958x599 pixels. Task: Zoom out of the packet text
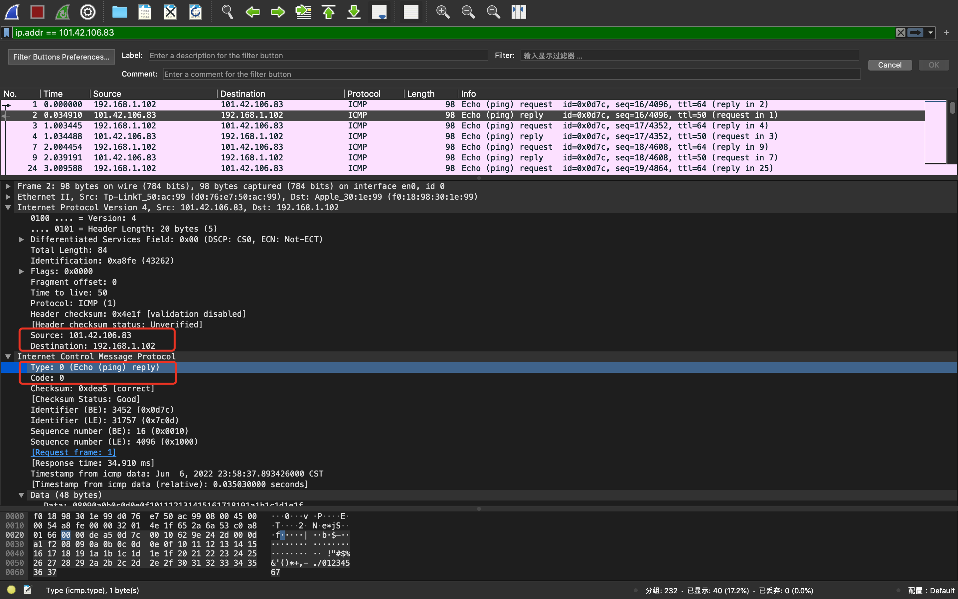point(468,12)
